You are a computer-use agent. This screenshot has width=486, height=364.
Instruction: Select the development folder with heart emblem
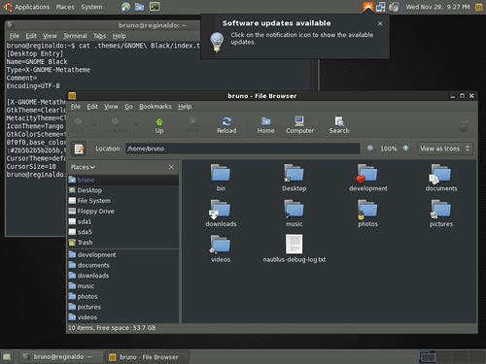(367, 174)
